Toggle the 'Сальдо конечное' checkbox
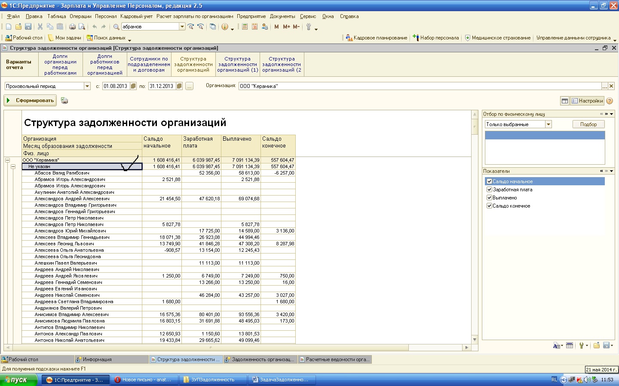Image resolution: width=619 pixels, height=386 pixels. coord(489,206)
